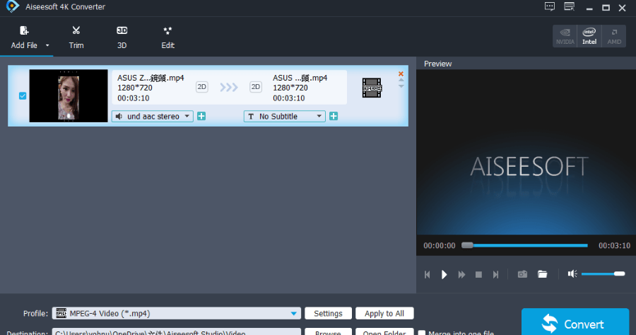Open the Profile format dropdown
This screenshot has height=335, width=636.
coord(177,314)
